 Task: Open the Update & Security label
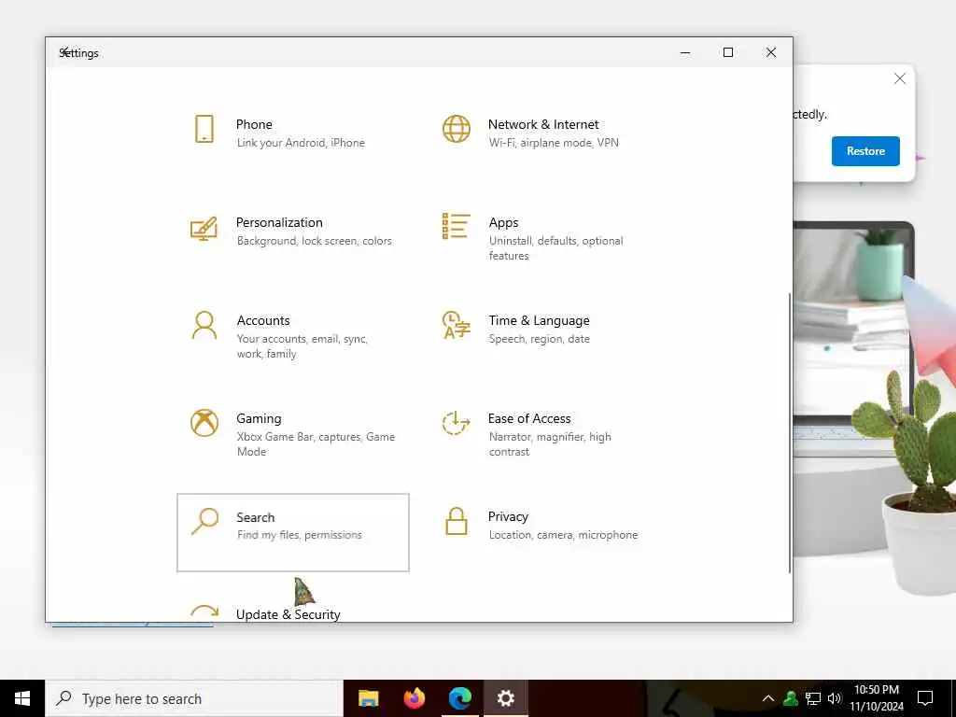point(288,614)
